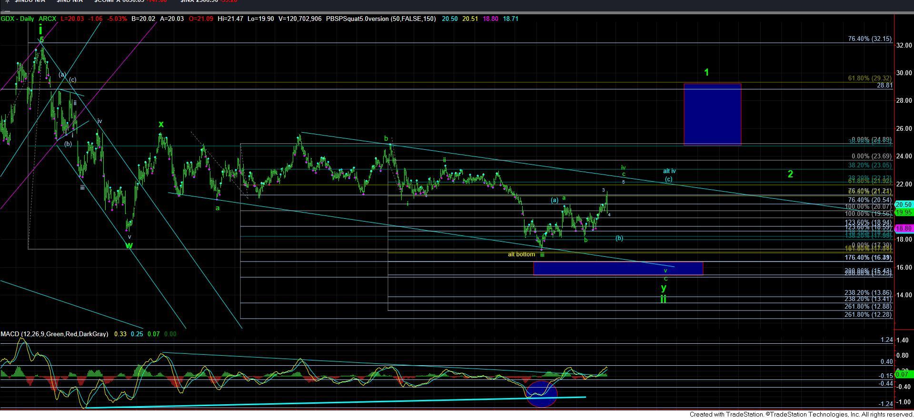Image resolution: width=914 pixels, height=418 pixels.
Task: Click the yellow MACD value 0.33
Action: click(120, 334)
